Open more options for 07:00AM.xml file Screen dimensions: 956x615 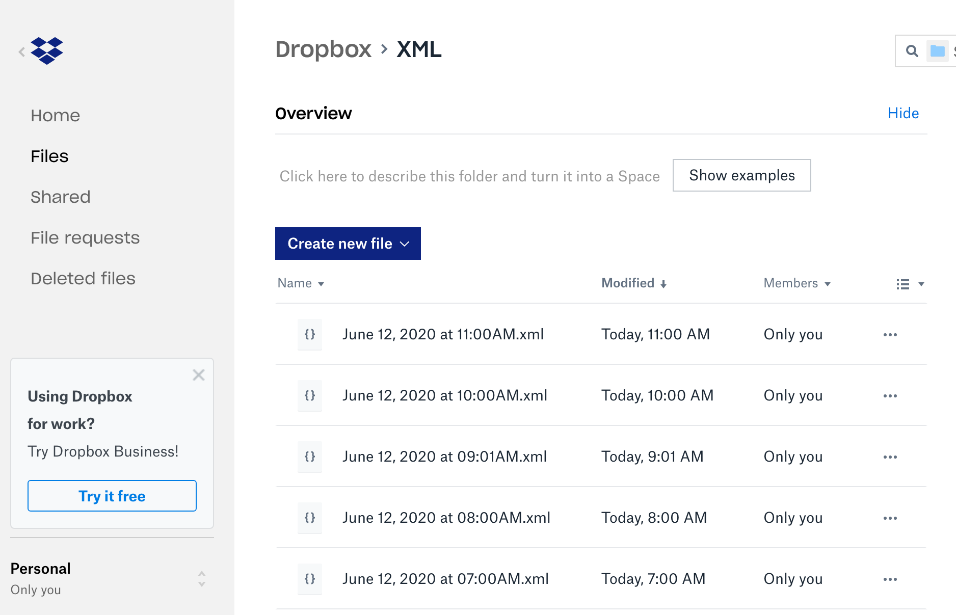890,579
